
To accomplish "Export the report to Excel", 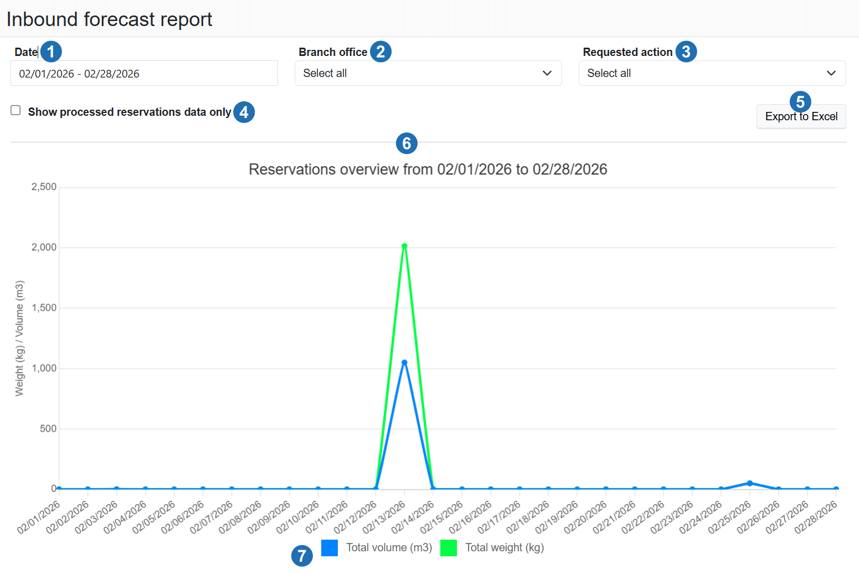I will (801, 116).
